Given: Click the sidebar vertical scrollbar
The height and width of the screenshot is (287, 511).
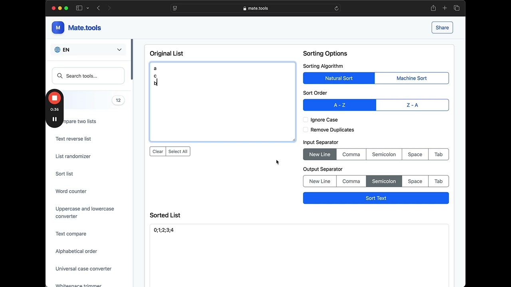Looking at the screenshot, I should [132, 59].
